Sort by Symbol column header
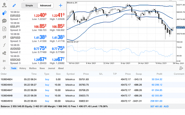This screenshot has width=185, height=115. (70, 74)
